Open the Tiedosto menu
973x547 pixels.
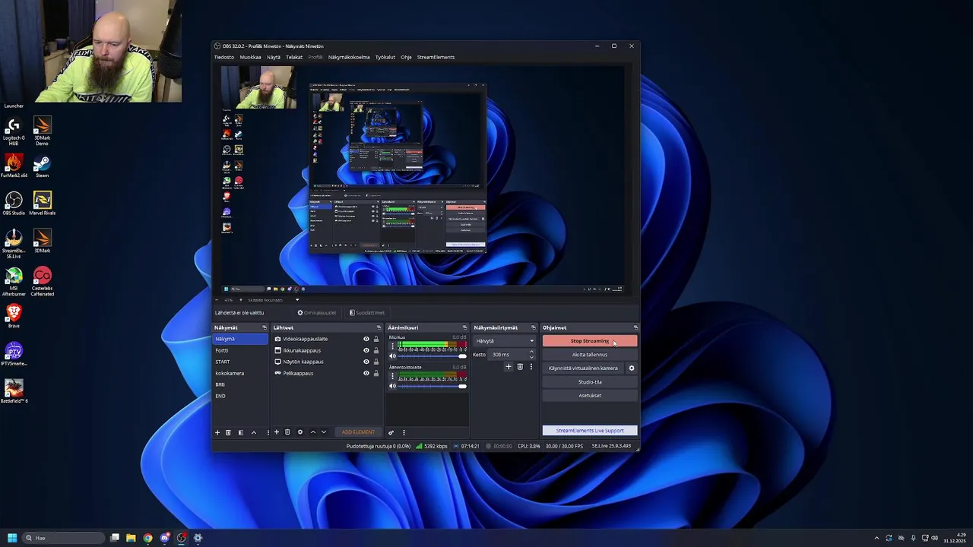pyautogui.click(x=224, y=57)
